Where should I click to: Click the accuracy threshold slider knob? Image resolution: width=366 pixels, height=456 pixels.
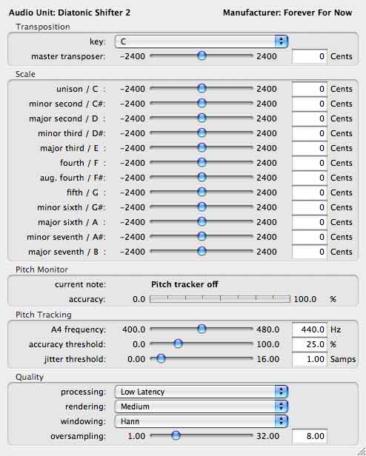click(178, 343)
